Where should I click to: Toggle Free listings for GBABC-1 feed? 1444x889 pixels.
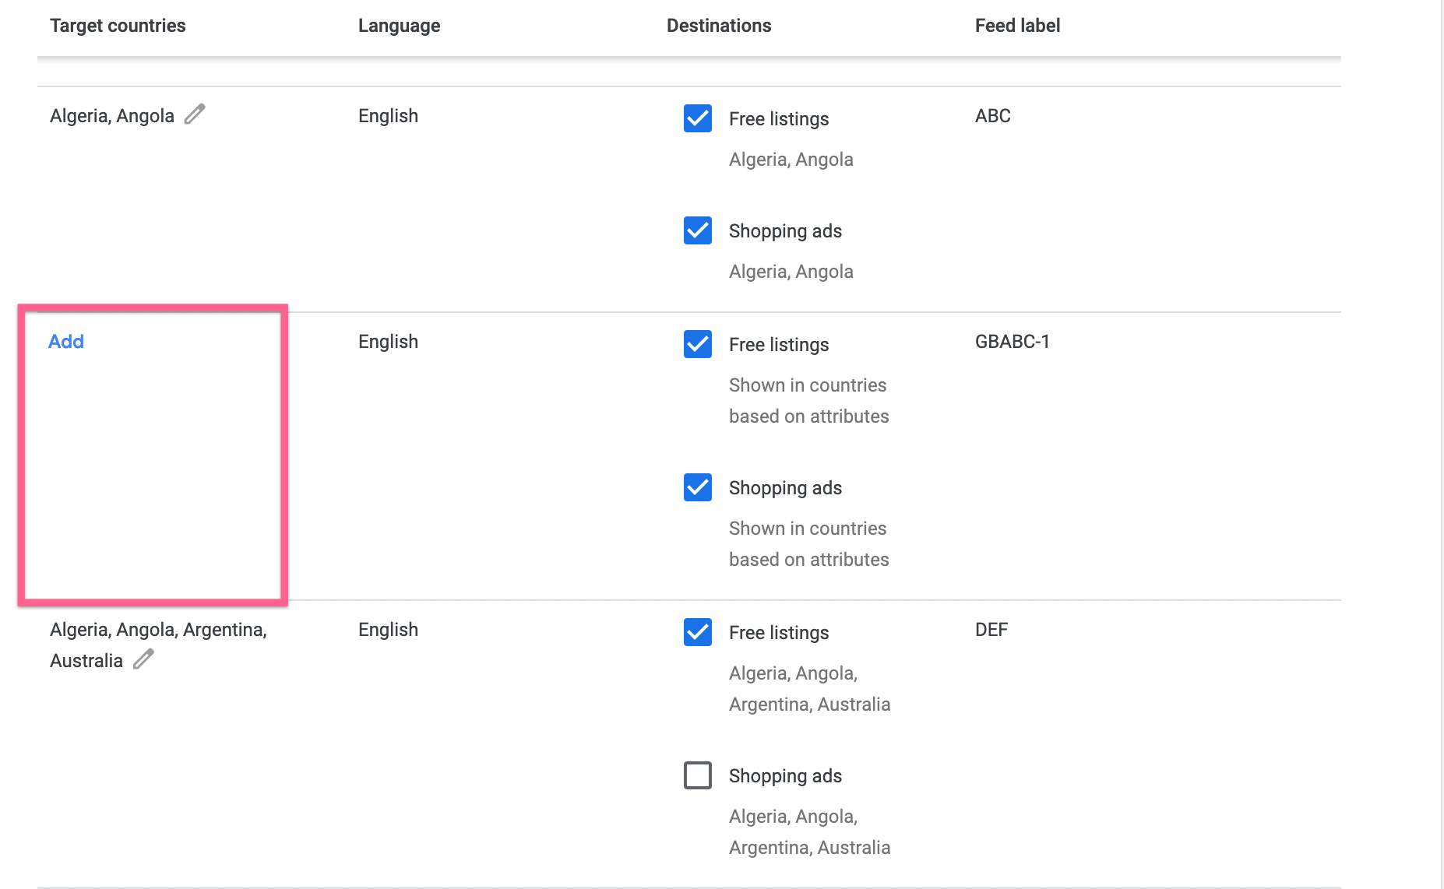click(x=698, y=344)
